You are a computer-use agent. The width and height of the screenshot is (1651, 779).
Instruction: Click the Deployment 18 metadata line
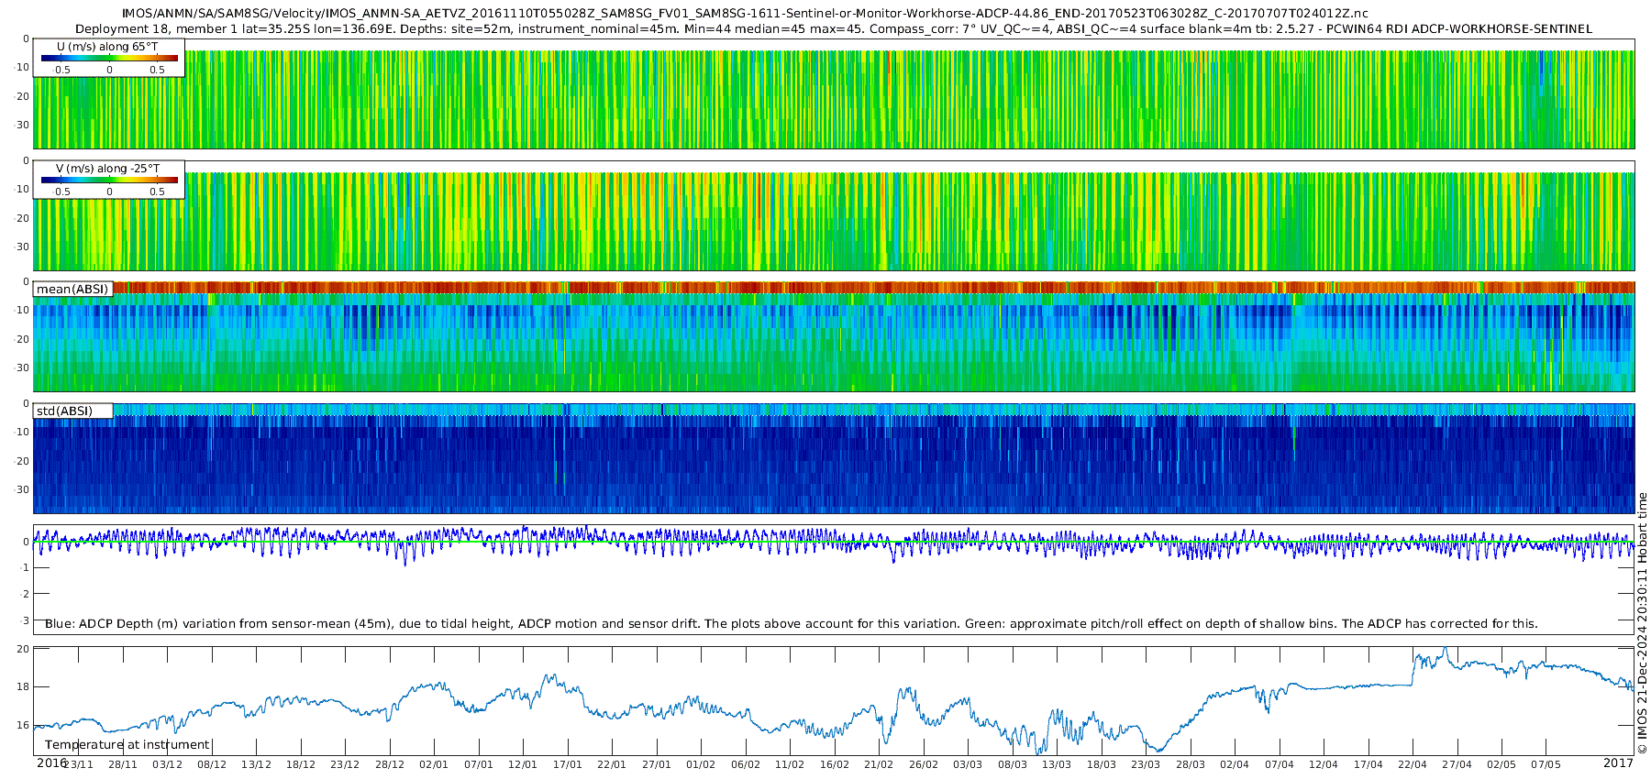[833, 29]
